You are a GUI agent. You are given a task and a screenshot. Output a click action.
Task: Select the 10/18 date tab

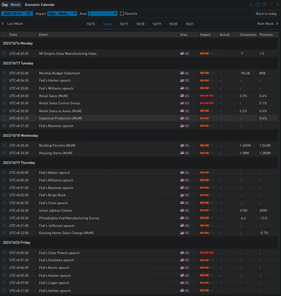140,24
